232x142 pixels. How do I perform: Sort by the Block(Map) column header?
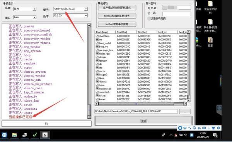tap(105, 32)
